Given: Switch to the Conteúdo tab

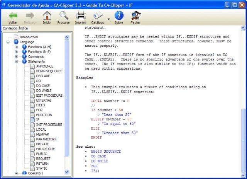Looking at the screenshot, I should [x=10, y=28].
